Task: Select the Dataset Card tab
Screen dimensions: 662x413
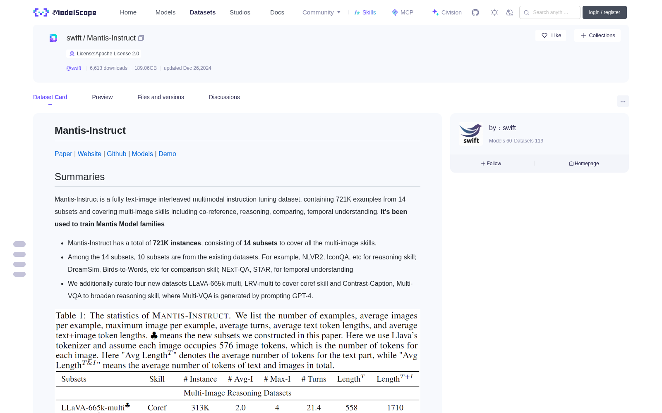Action: coord(50,97)
